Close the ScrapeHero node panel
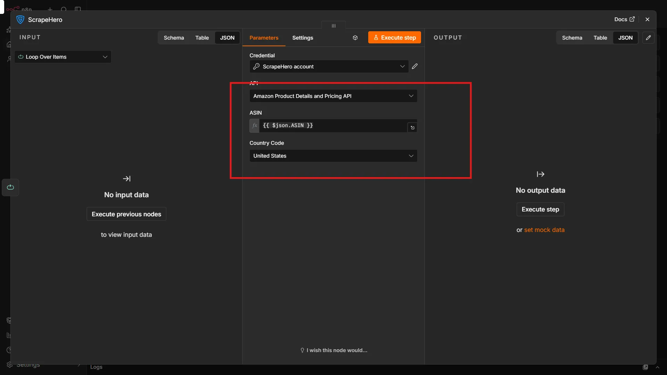This screenshot has width=667, height=375. [647, 19]
